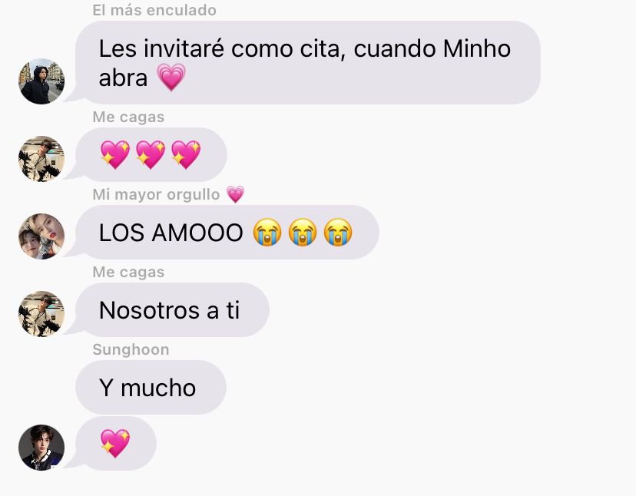
Task: Tap the 'Les invitaré como cita' message bubble
Action: coord(308,62)
